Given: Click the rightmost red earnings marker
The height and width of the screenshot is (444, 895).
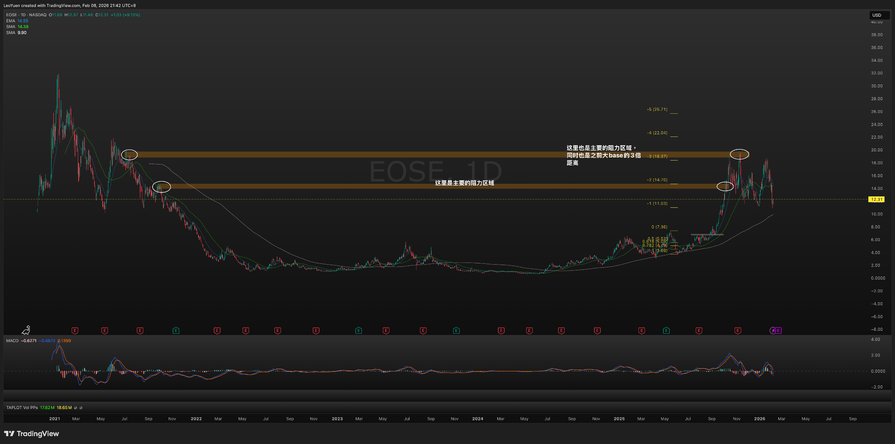Looking at the screenshot, I should 738,331.
